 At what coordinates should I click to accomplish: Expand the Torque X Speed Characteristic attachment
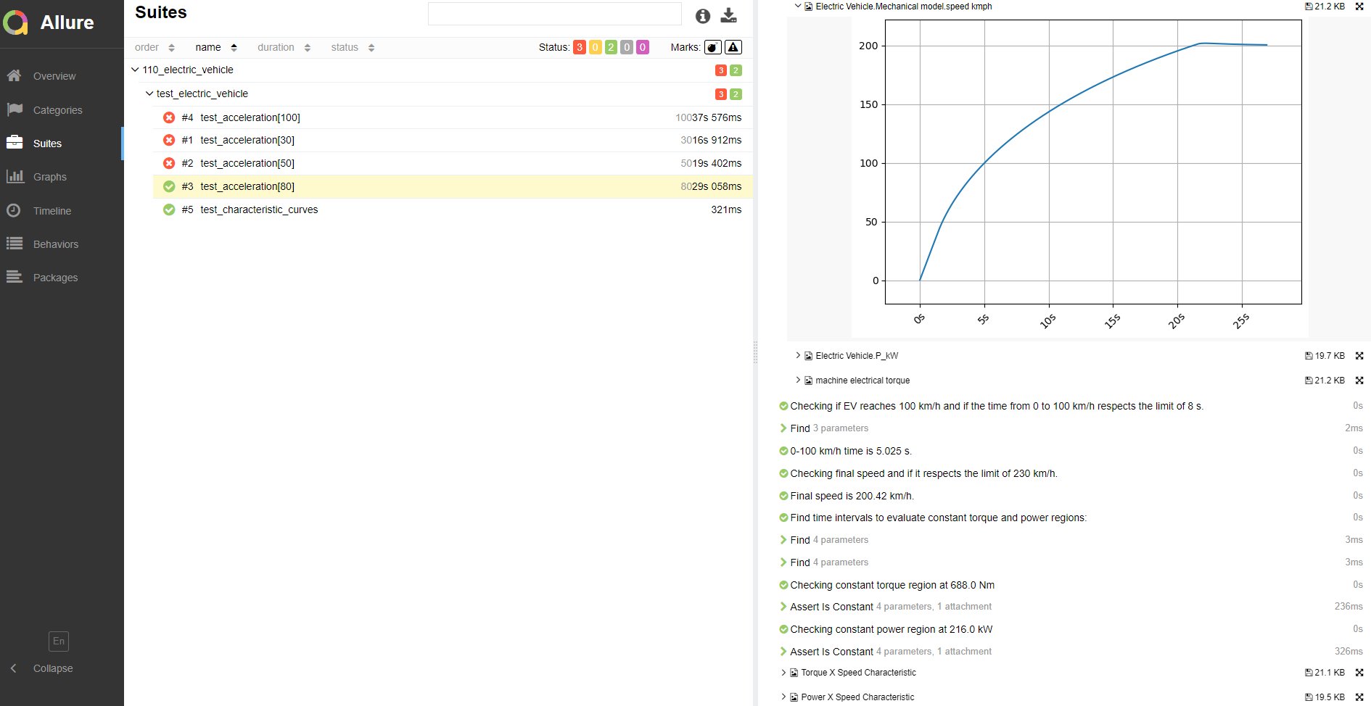tap(783, 673)
